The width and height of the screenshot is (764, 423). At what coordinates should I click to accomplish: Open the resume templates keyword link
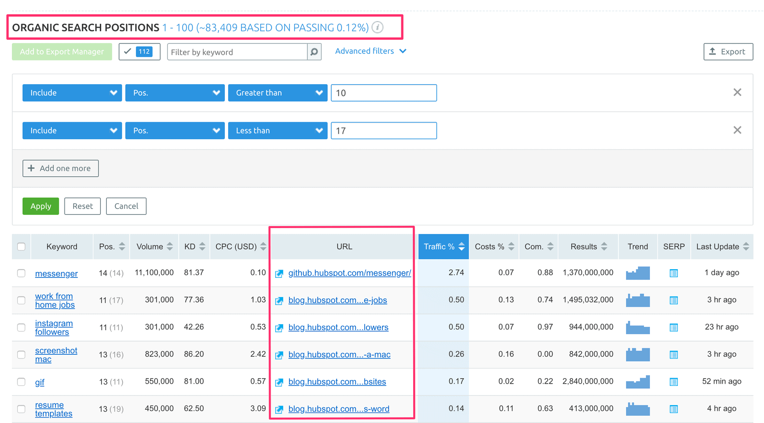54,409
